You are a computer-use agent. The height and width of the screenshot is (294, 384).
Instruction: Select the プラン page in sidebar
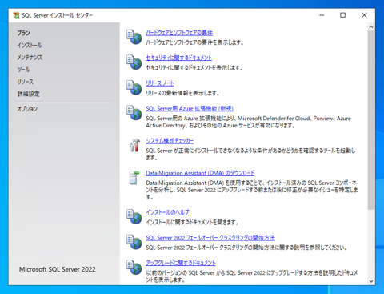24,33
